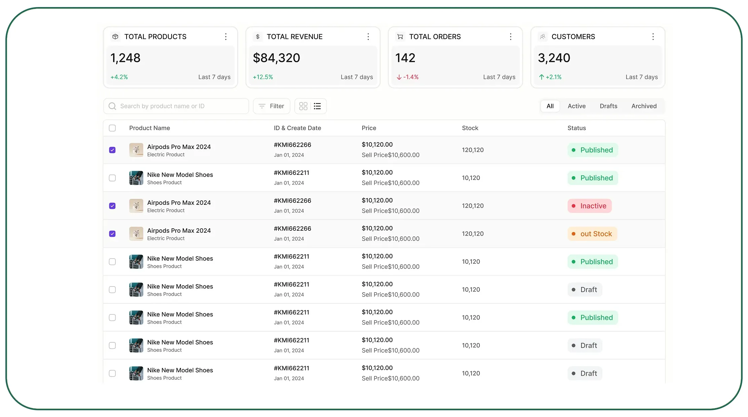
Task: Switch to list view layout
Action: point(317,106)
